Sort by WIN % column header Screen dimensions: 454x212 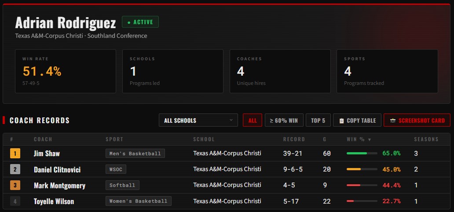pyautogui.click(x=359, y=139)
